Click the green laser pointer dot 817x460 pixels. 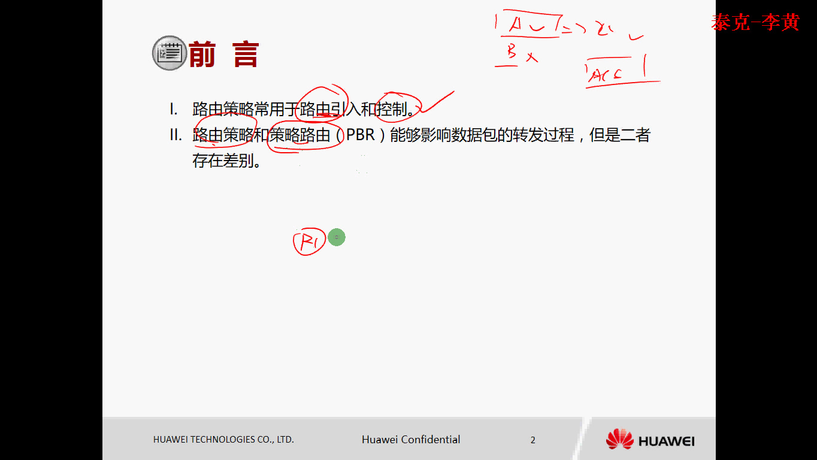[337, 238]
